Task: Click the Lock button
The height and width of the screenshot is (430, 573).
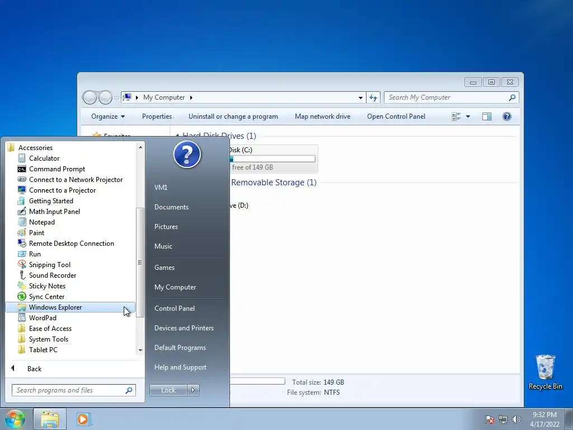Action: coord(168,390)
